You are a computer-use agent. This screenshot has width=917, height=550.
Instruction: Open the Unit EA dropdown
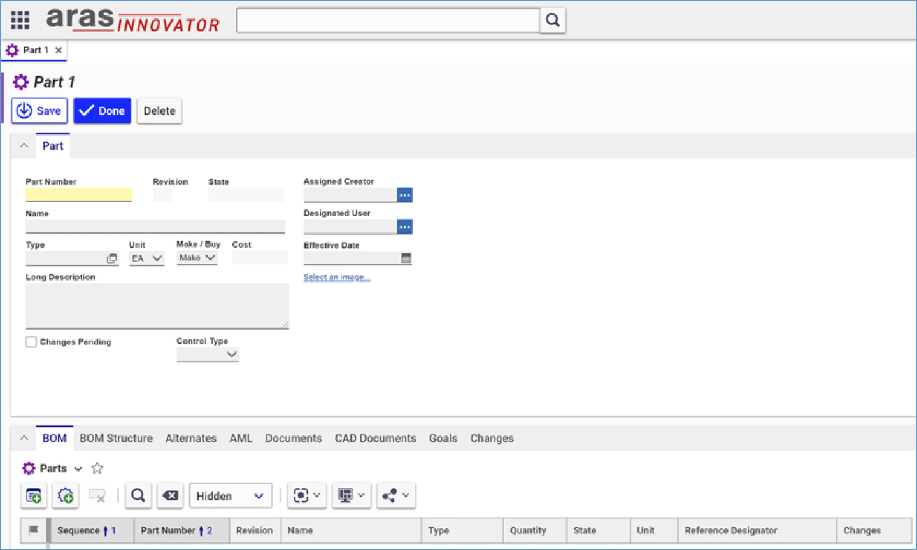coord(146,258)
